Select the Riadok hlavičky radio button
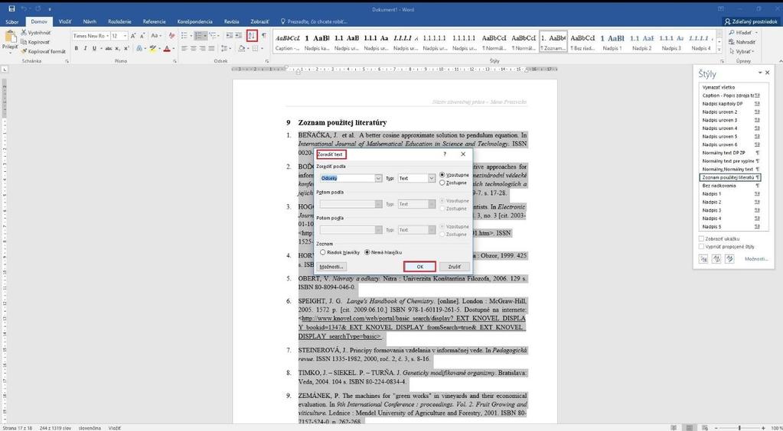783x431 pixels. pos(322,252)
